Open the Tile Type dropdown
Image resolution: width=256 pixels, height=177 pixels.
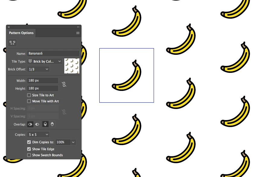tap(45, 61)
